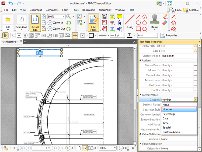202x152 pixels.
Task: Add a radio button form field
Action: 25,35
